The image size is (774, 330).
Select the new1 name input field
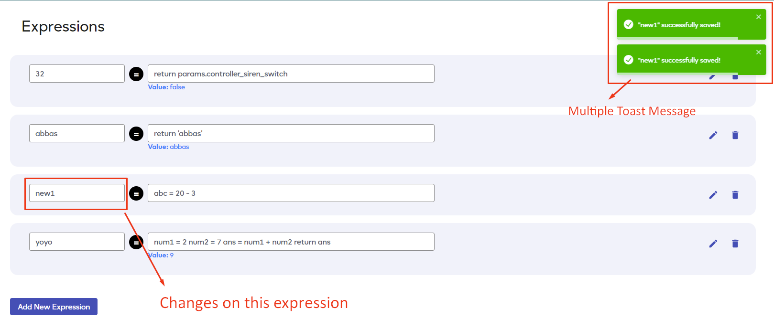pos(77,193)
